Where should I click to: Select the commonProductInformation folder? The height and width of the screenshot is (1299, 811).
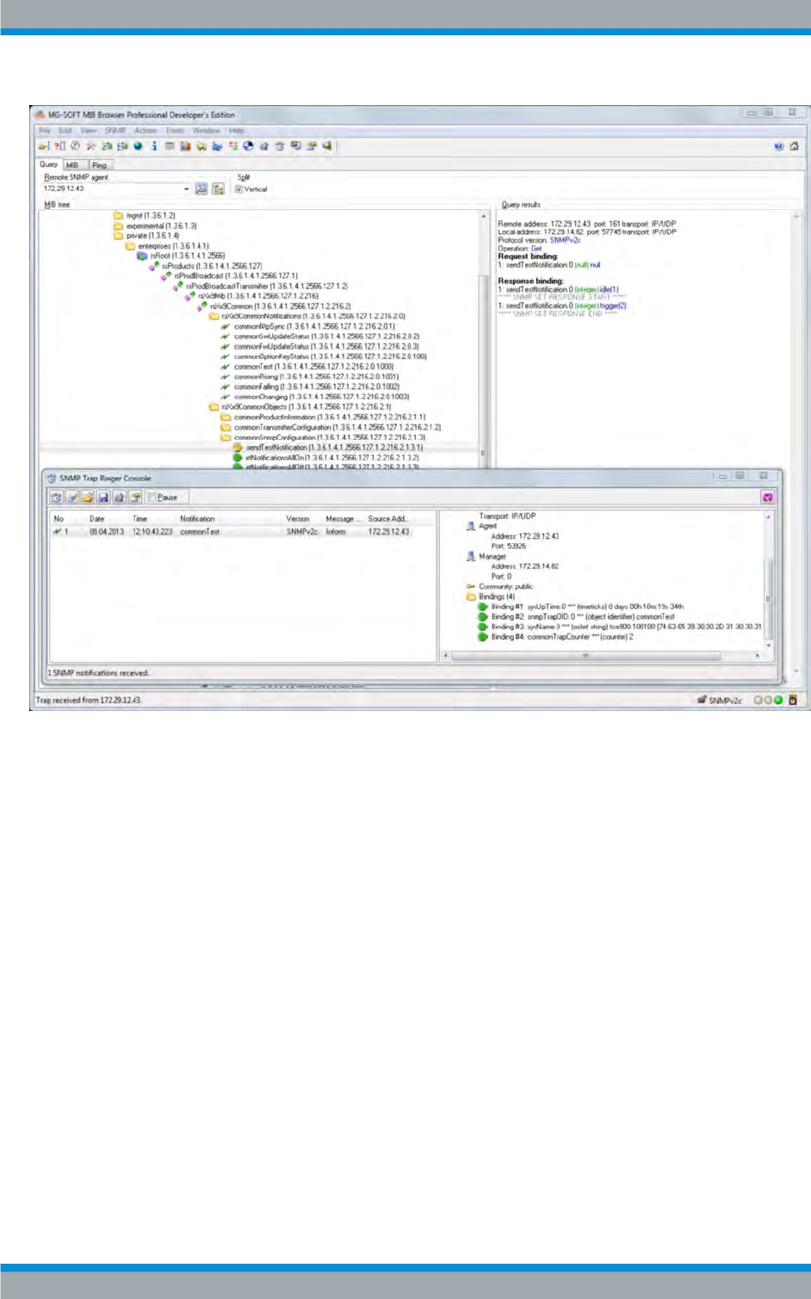click(324, 418)
